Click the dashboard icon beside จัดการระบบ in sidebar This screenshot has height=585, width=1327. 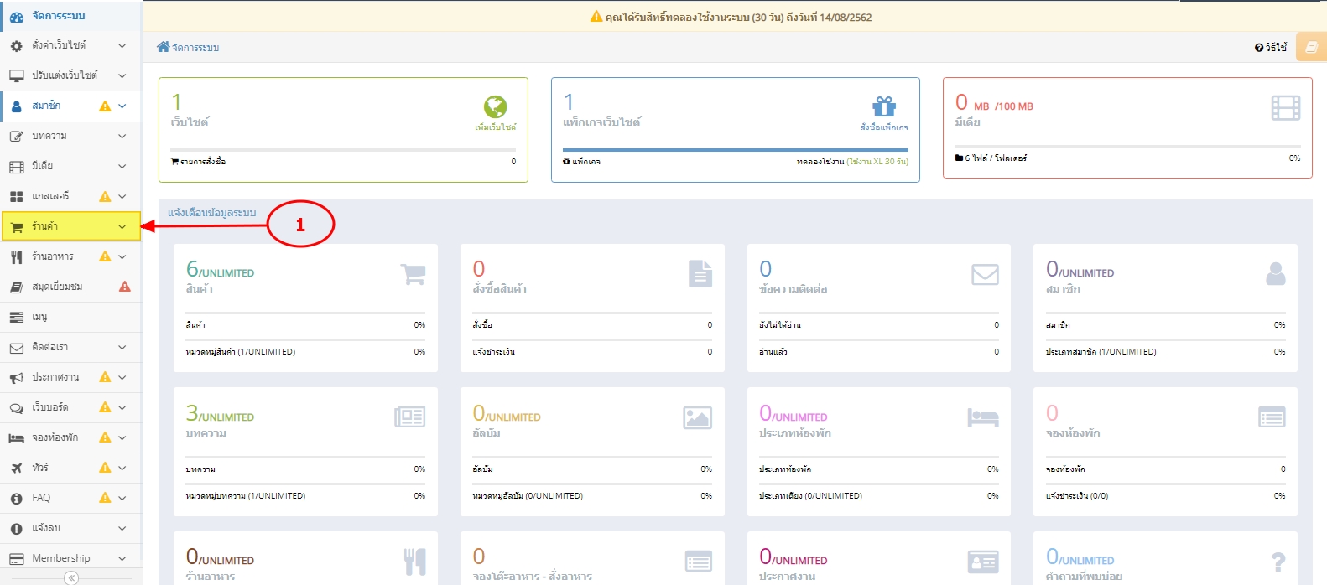click(x=16, y=16)
